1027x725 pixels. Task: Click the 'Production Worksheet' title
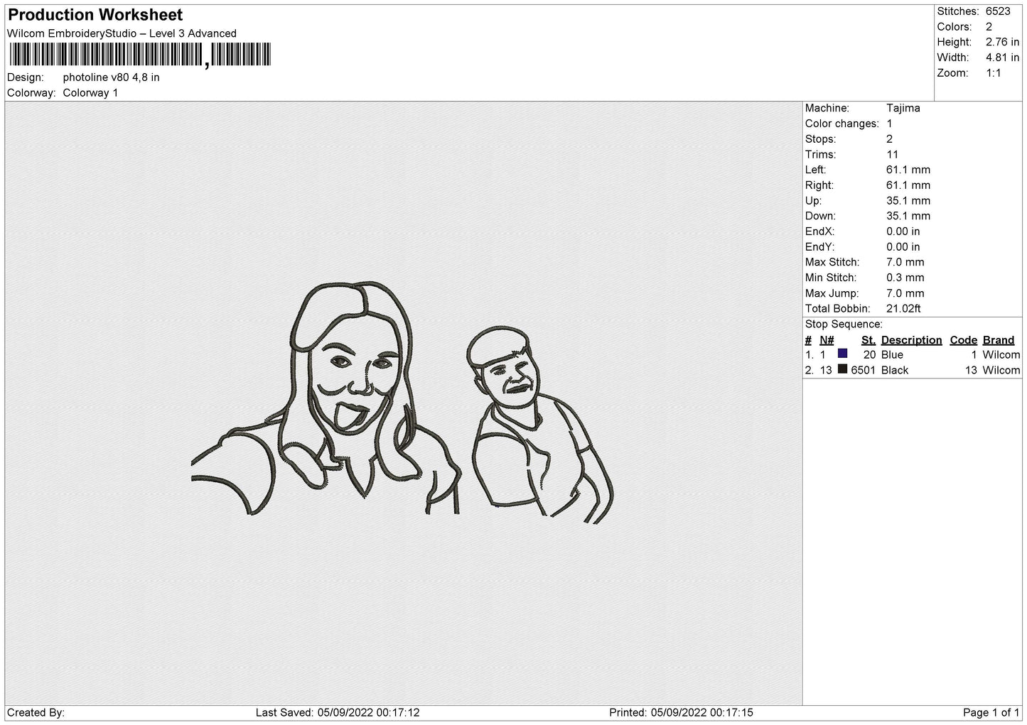point(95,15)
